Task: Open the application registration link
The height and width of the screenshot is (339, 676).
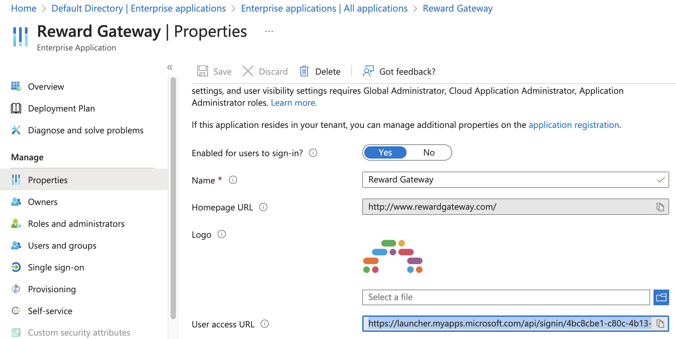Action: tap(574, 125)
